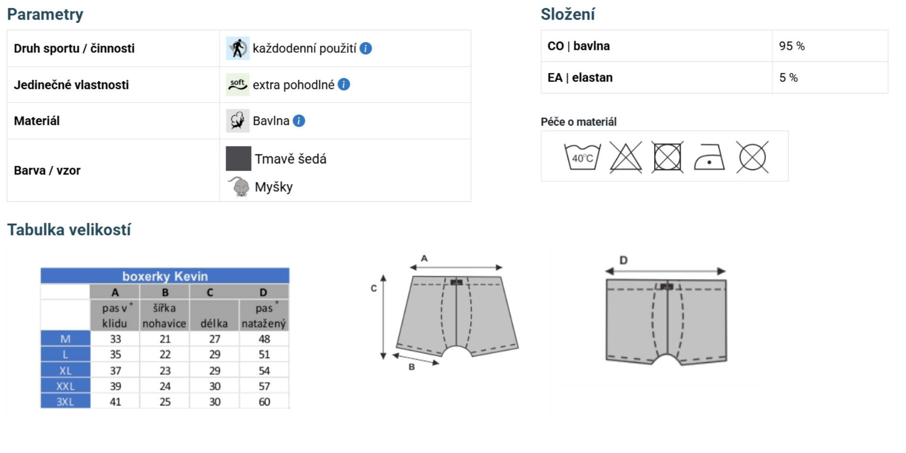Click info icon next to Bavlna
906x453 pixels.
[299, 121]
